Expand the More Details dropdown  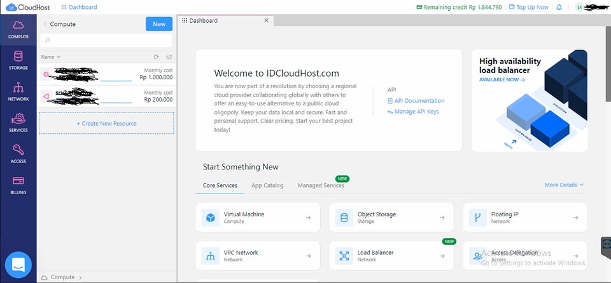pyautogui.click(x=564, y=185)
